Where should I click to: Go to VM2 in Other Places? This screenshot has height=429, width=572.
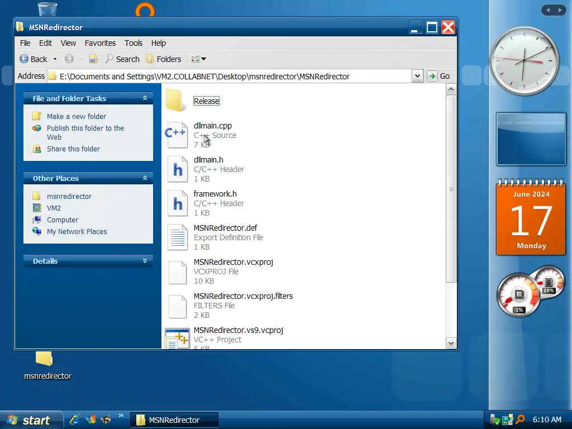click(54, 208)
